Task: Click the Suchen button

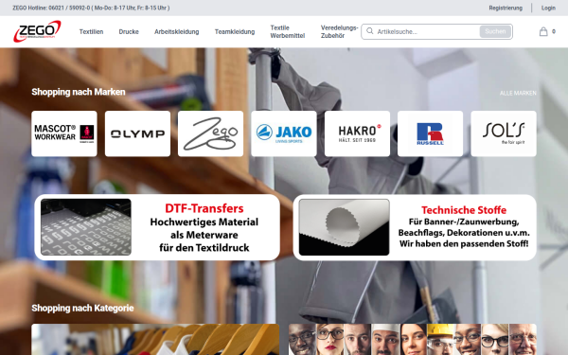Action: (x=495, y=31)
